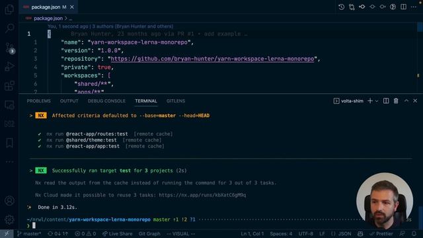The height and width of the screenshot is (238, 423).
Task: Click the terminal input prompt
Action: [34, 225]
